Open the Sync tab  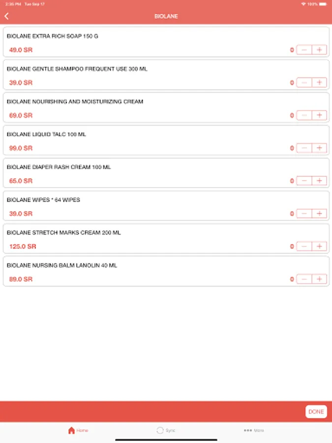[x=166, y=430]
